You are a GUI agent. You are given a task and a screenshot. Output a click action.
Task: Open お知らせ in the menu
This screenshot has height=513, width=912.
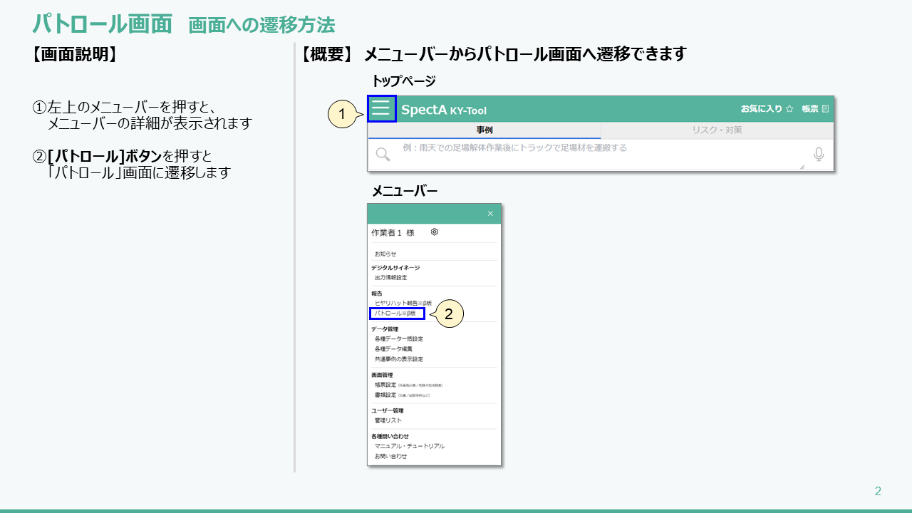click(x=385, y=254)
